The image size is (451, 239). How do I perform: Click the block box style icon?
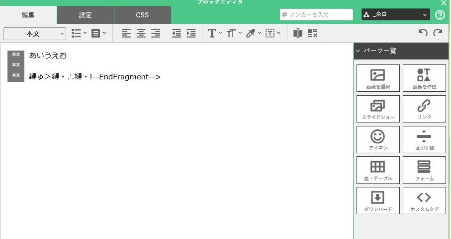pyautogui.click(x=96, y=33)
